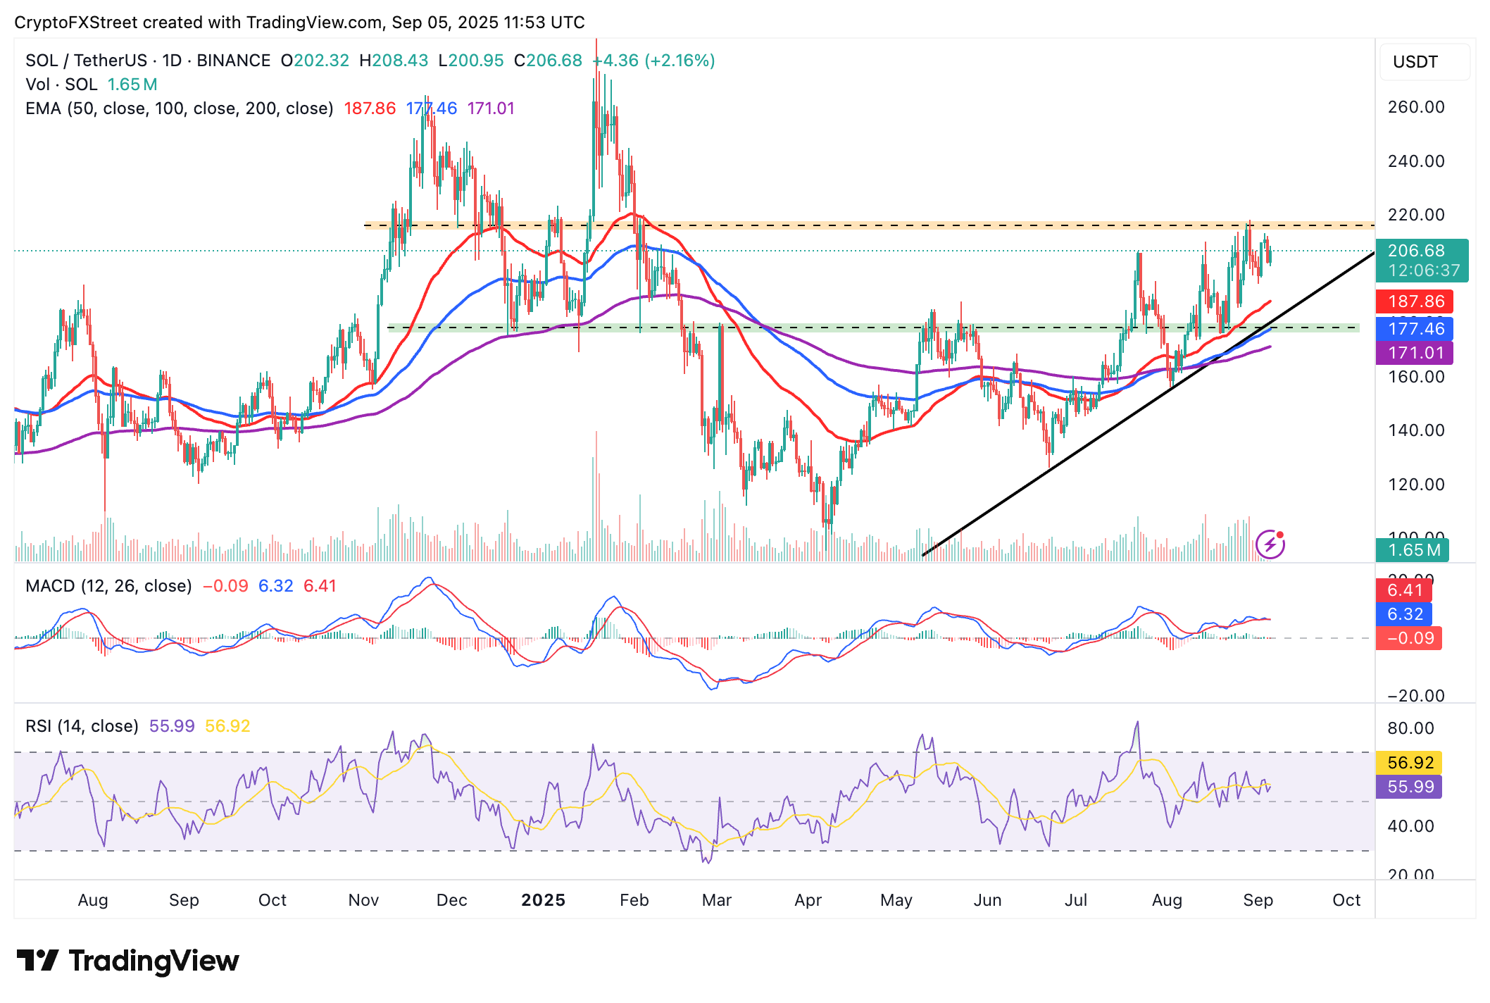Click the USDT currency selector box
This screenshot has height=1003, width=1490.
[x=1424, y=62]
